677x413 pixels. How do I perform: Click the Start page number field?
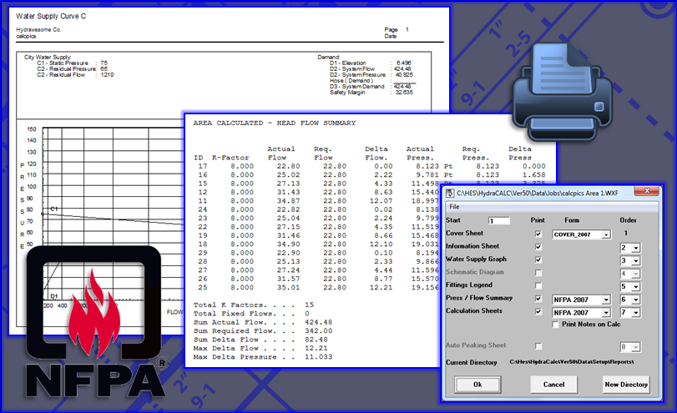(504, 221)
